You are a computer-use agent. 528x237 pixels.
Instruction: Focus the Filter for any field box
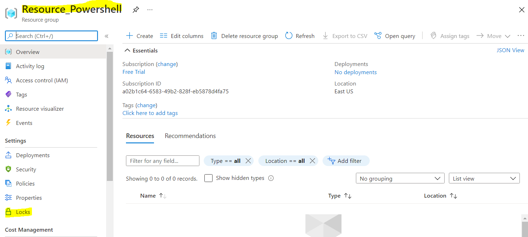163,161
